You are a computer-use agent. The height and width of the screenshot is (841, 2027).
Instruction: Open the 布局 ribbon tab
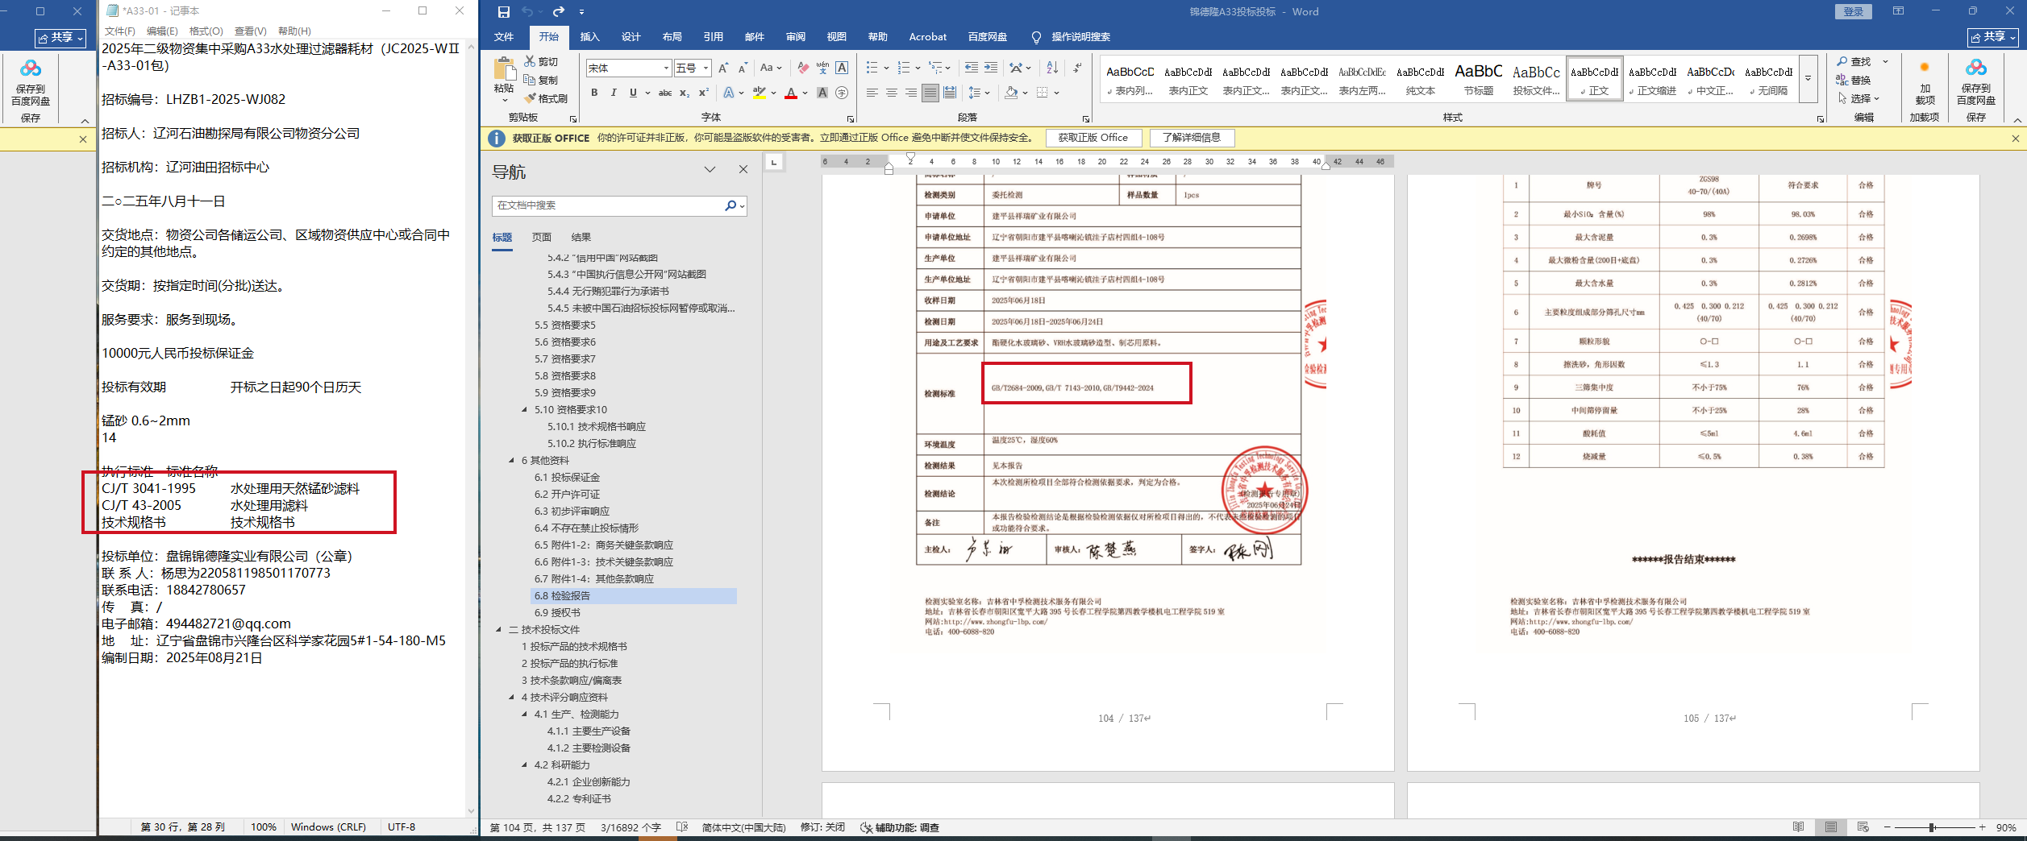(672, 37)
